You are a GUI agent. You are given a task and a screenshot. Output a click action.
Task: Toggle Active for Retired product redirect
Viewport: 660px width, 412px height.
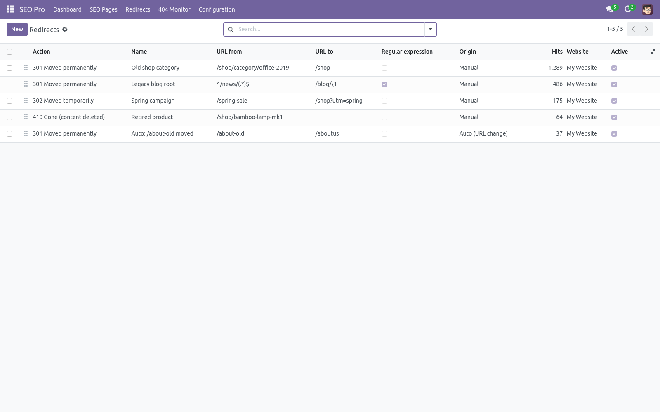tap(614, 117)
